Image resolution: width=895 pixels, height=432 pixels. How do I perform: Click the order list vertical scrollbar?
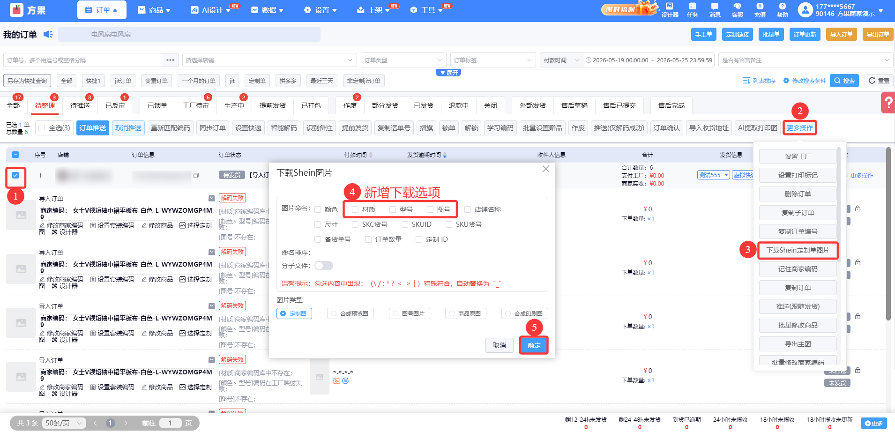pyautogui.click(x=888, y=234)
